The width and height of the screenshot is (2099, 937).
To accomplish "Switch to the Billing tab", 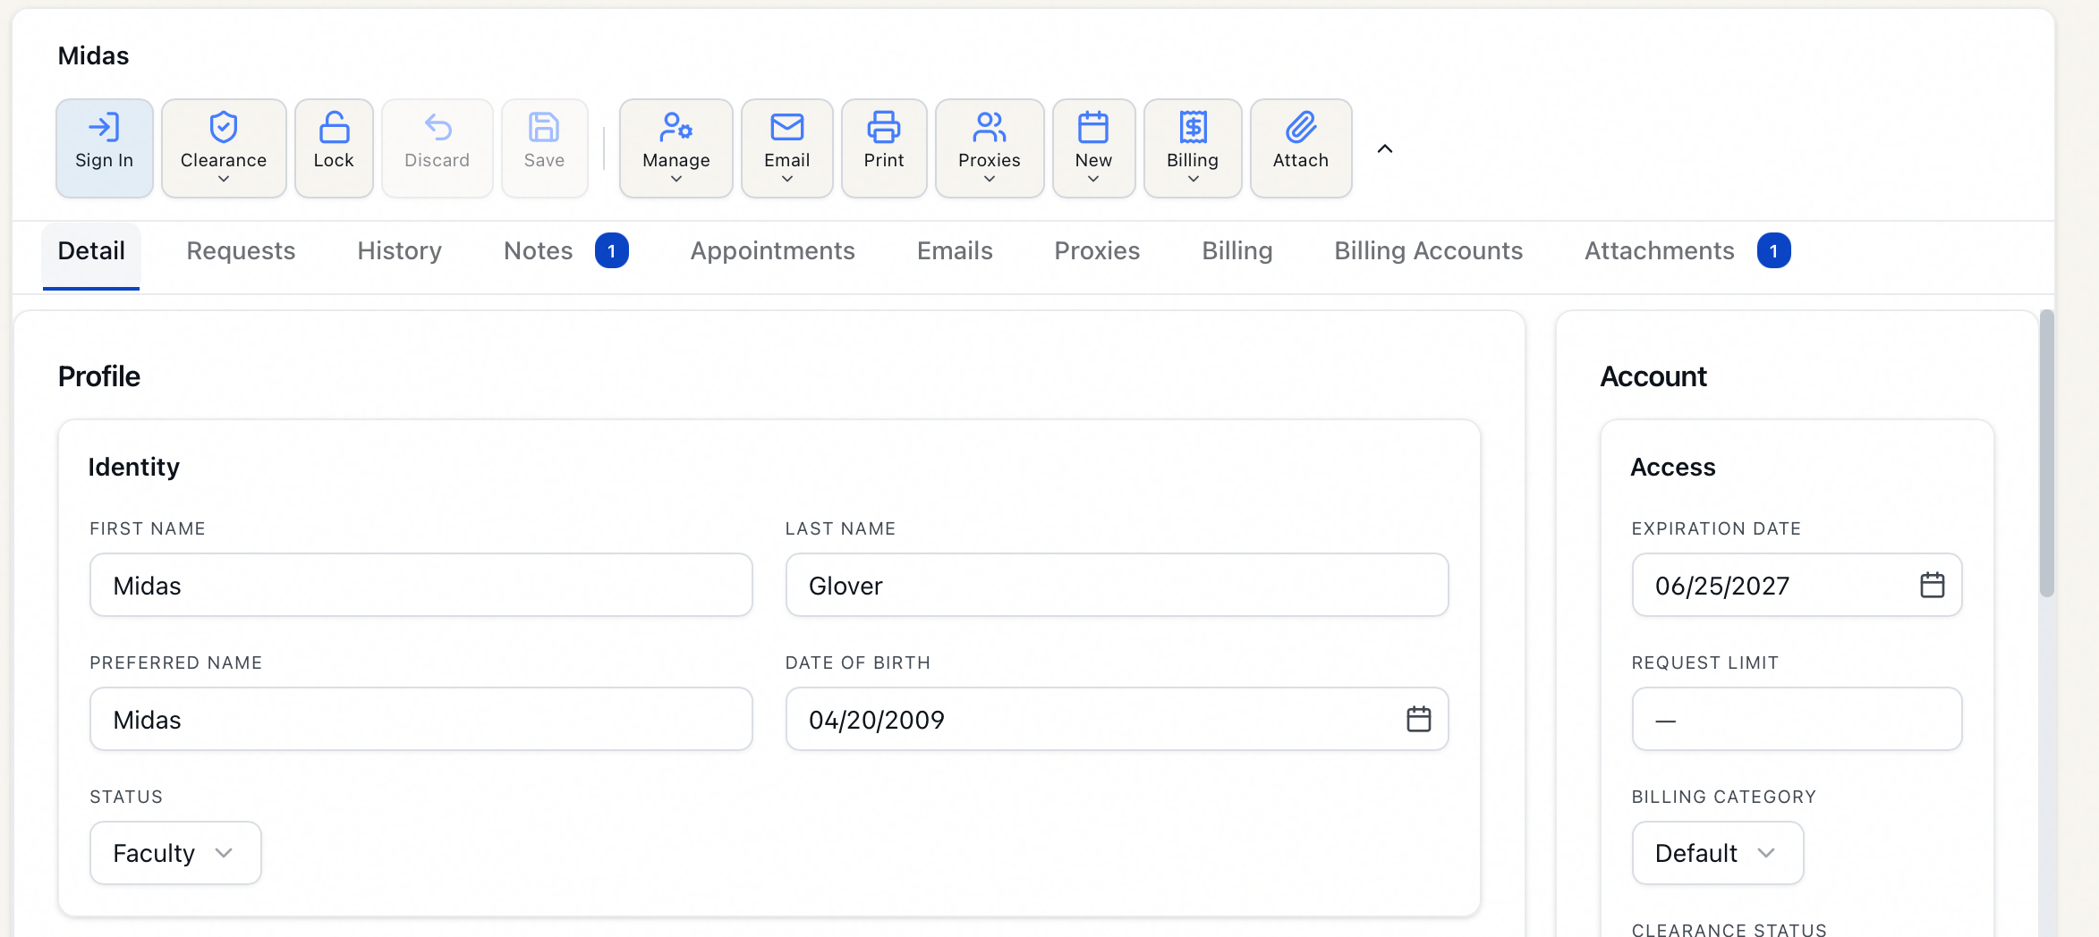I will click(x=1237, y=251).
